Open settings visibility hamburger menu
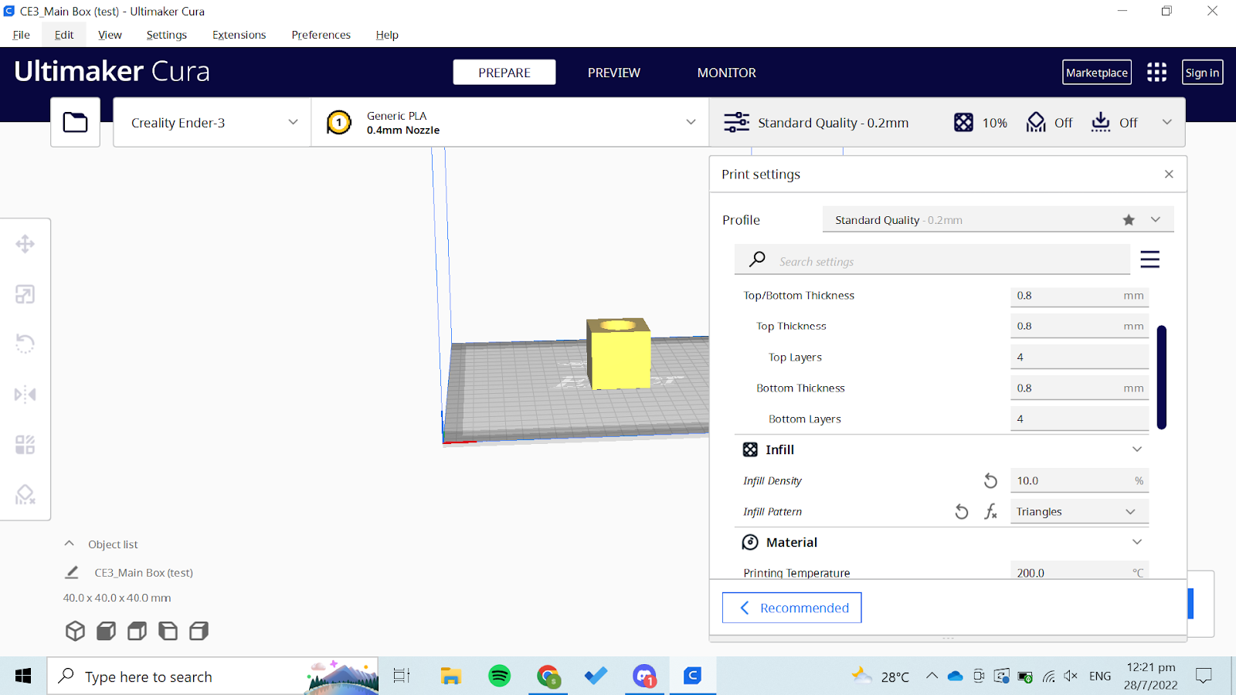1236x695 pixels. coord(1149,259)
